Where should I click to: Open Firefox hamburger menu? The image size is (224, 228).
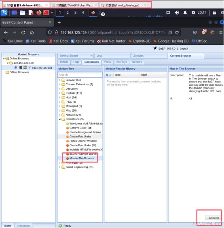[x=221, y=32]
